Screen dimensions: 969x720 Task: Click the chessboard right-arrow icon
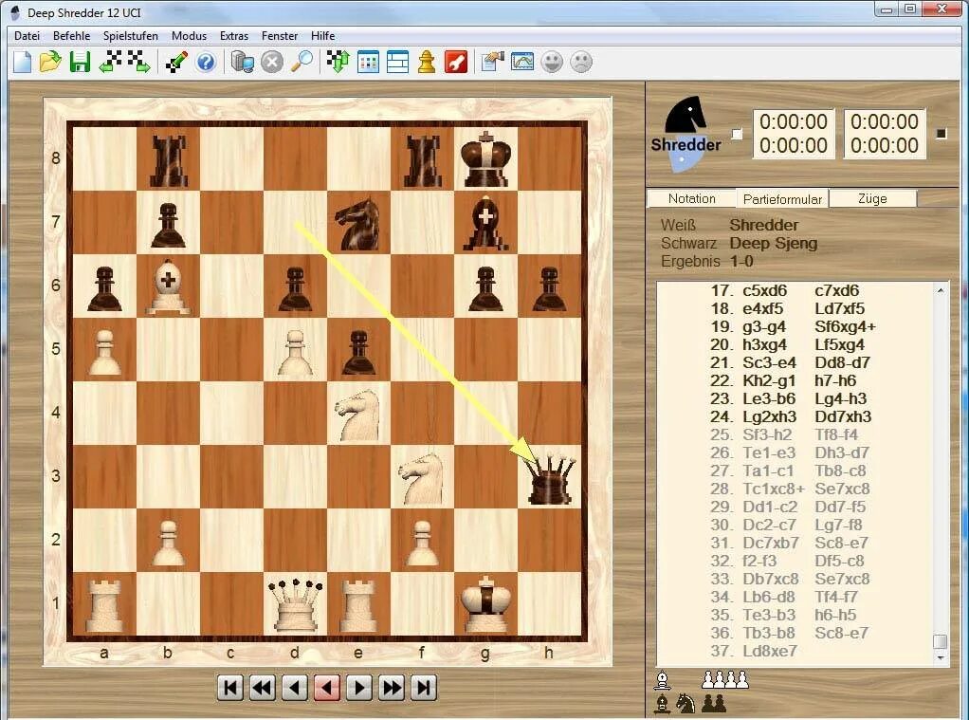(x=138, y=62)
